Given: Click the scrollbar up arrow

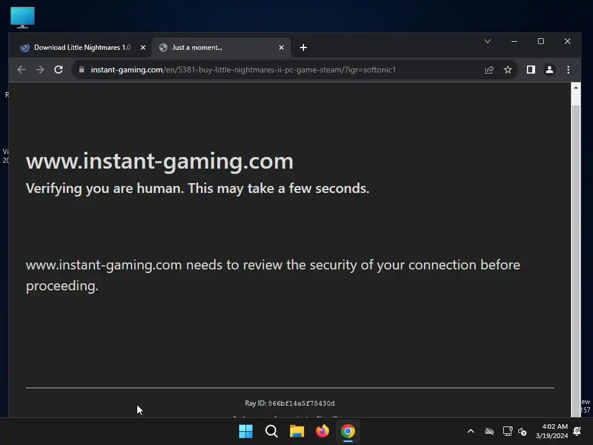Looking at the screenshot, I should [576, 87].
